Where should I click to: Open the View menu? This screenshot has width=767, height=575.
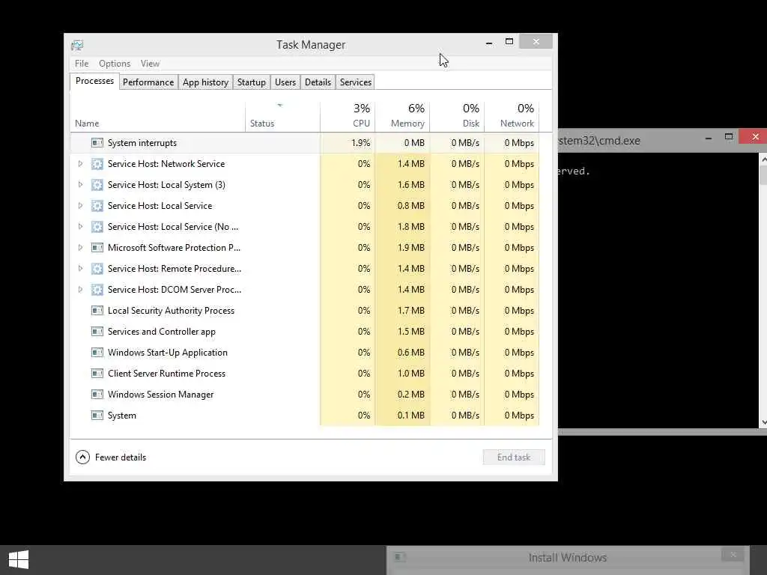[x=150, y=64]
